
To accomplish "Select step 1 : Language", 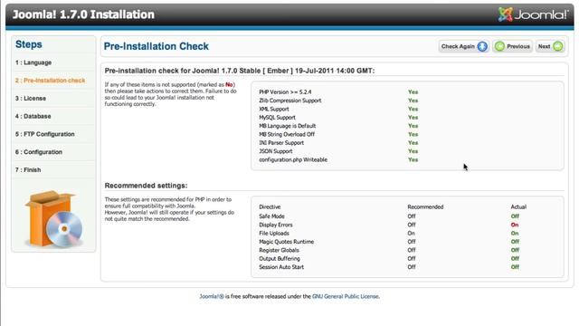I will 33,62.
